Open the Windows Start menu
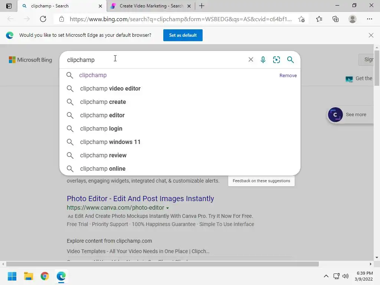Screen dimensions: 380x285 click(12, 276)
